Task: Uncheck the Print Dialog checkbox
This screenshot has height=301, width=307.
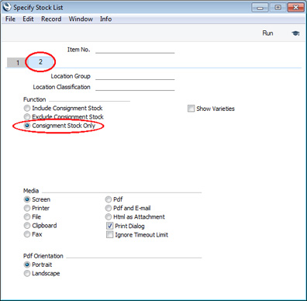Action: coord(110,226)
